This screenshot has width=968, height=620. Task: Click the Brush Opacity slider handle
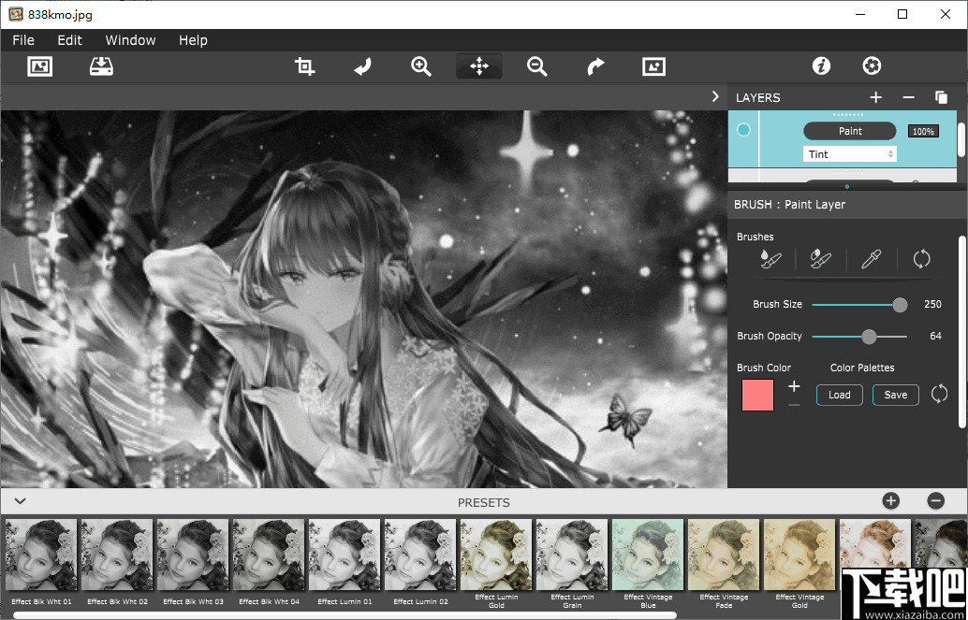[x=869, y=337]
